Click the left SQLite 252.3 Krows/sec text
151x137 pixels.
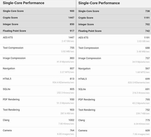(x=66, y=93)
